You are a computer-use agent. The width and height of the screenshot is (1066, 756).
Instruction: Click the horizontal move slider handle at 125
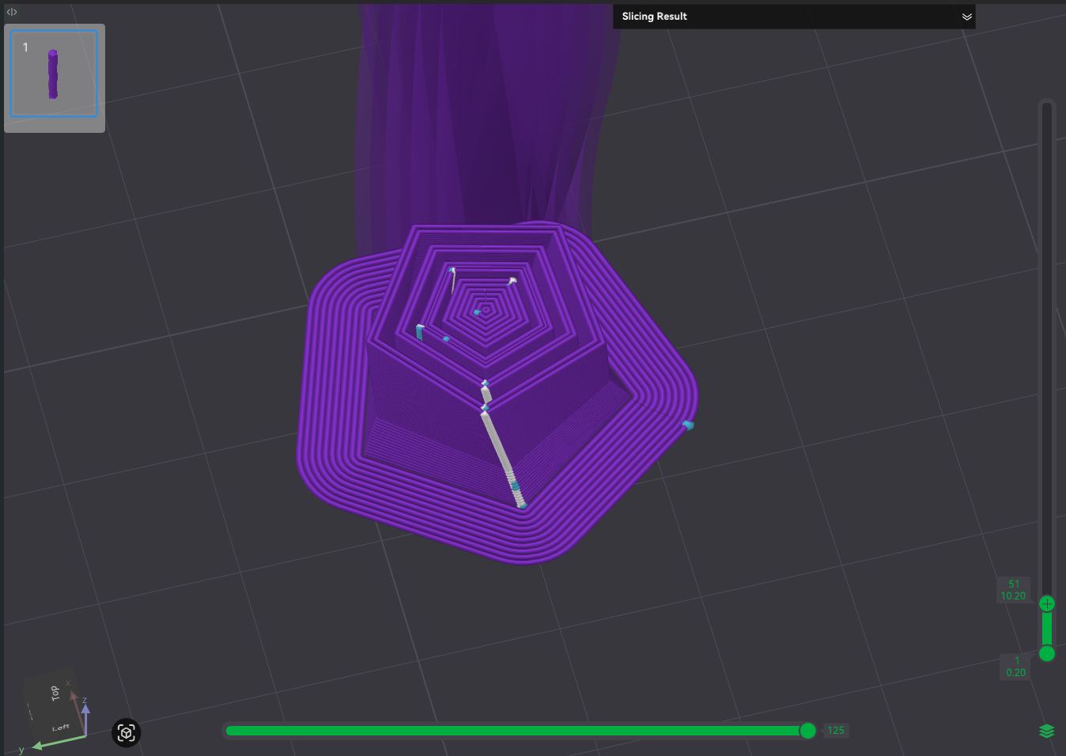click(x=807, y=731)
